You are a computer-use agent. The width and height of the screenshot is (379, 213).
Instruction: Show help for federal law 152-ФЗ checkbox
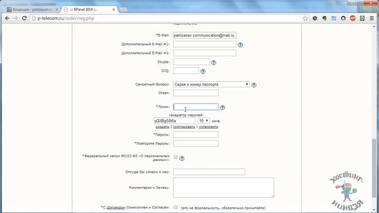(x=182, y=159)
